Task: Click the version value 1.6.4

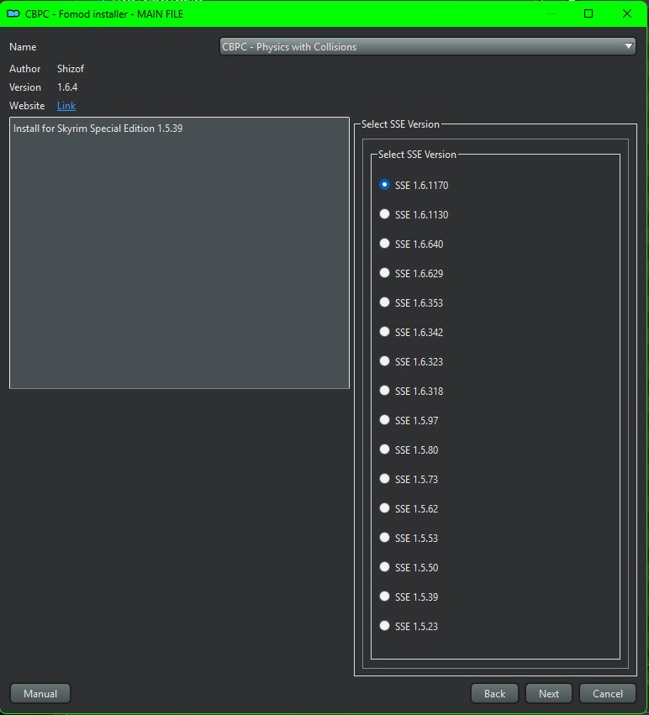Action: click(x=67, y=87)
